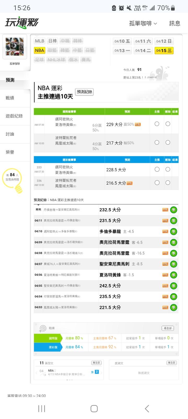Click 主推 badge on 04/11 231.5 大分 row

[165, 221]
